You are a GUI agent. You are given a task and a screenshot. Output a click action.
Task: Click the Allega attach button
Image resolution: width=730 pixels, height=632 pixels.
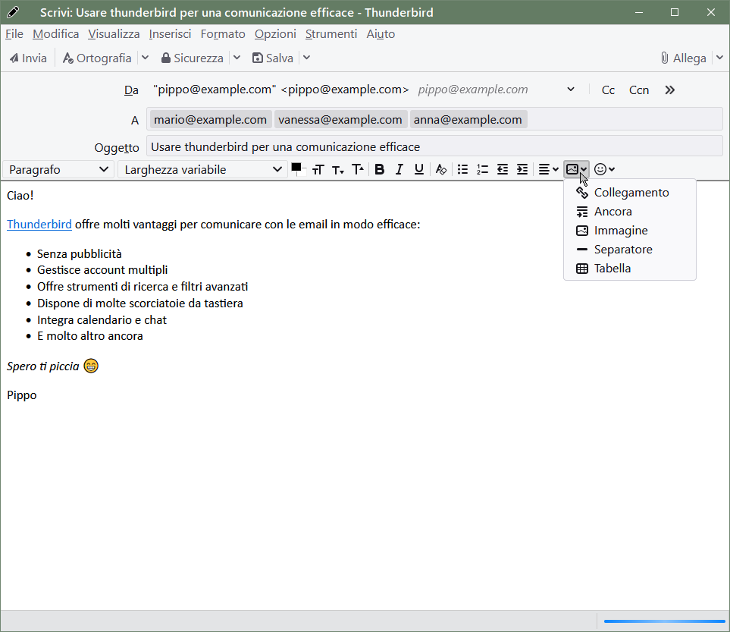[x=683, y=58]
